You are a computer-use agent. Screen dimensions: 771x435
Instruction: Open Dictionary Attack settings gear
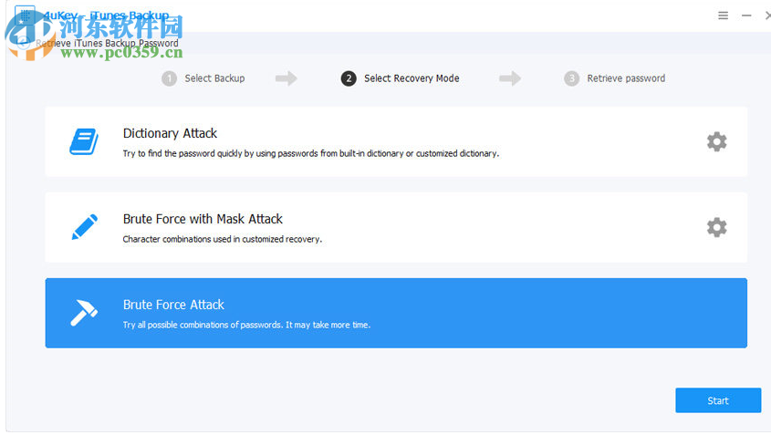point(716,141)
